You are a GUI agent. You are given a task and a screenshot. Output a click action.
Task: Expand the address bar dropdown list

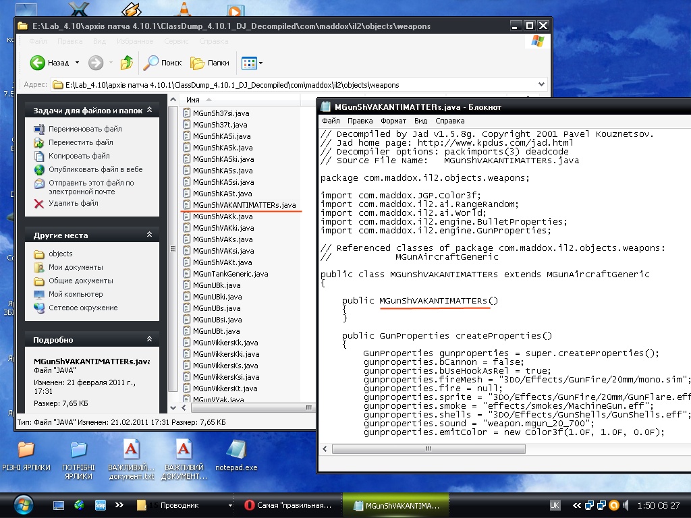(541, 85)
